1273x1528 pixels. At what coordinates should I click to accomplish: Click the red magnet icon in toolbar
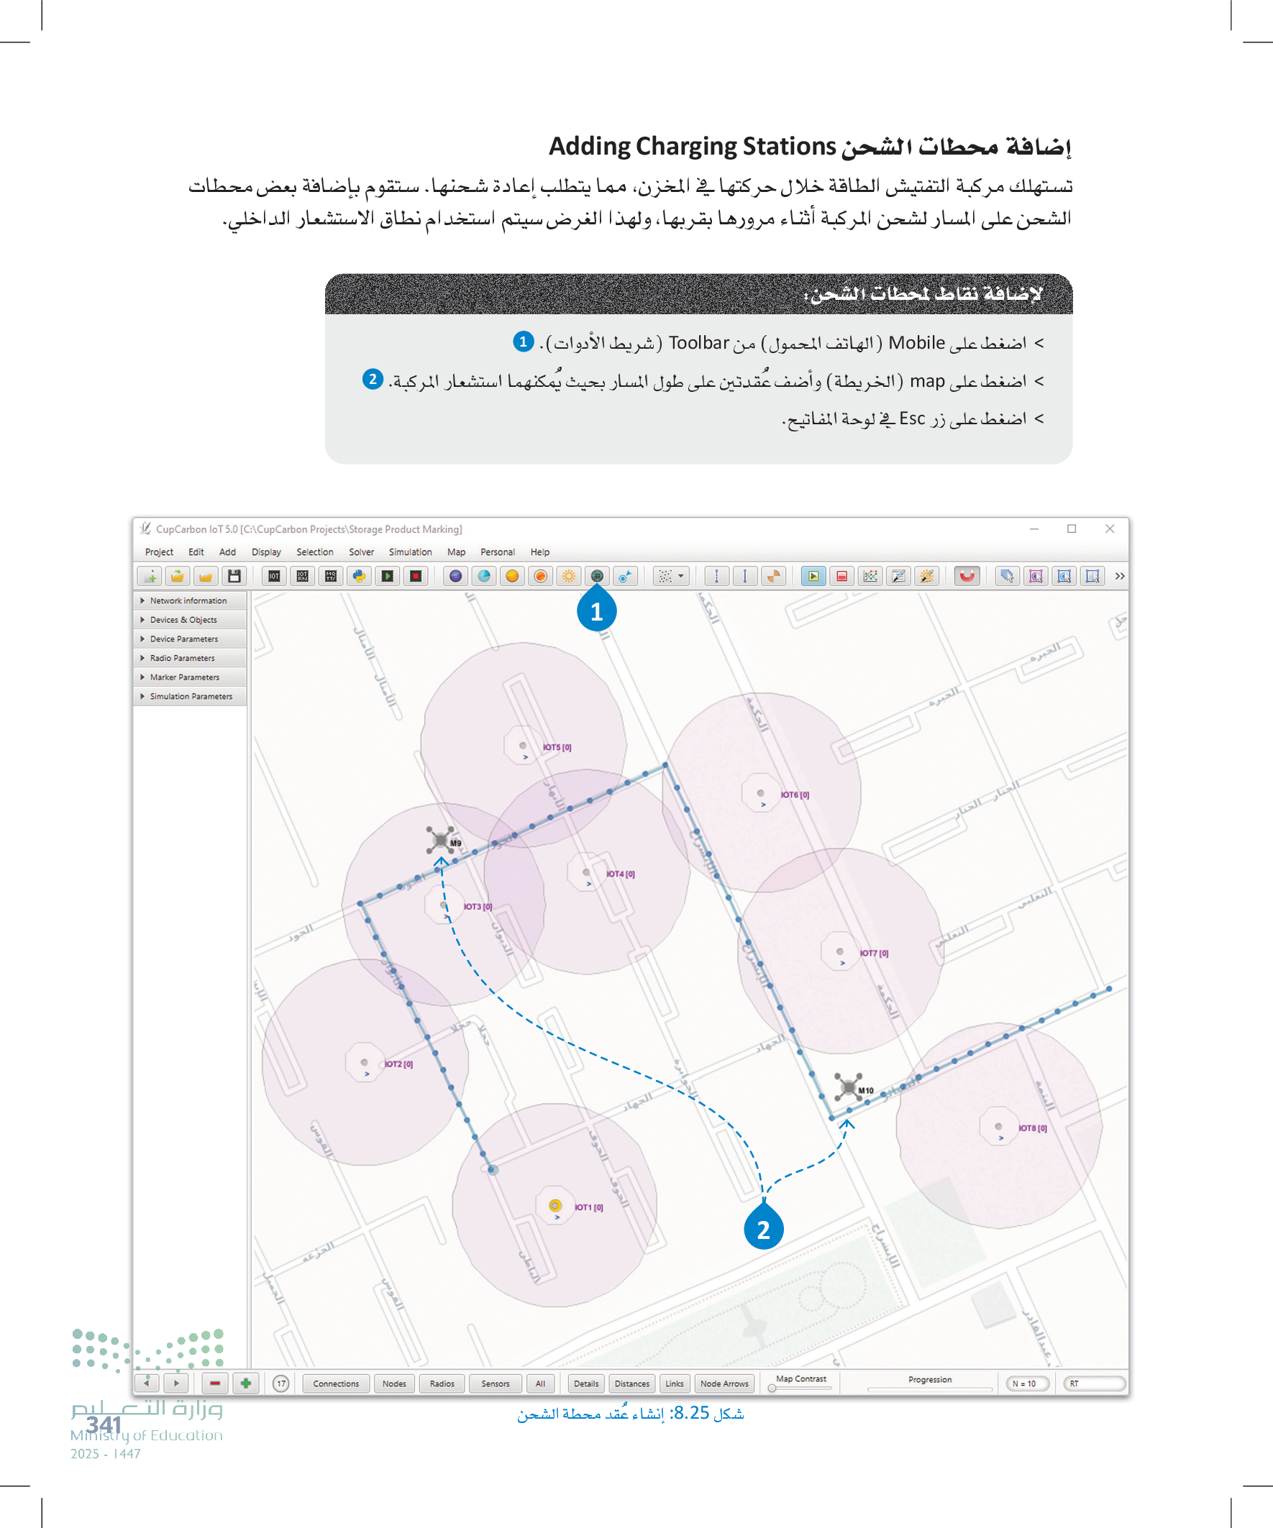pos(967,576)
